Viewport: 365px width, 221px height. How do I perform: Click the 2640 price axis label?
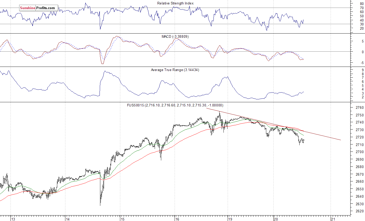point(360,196)
